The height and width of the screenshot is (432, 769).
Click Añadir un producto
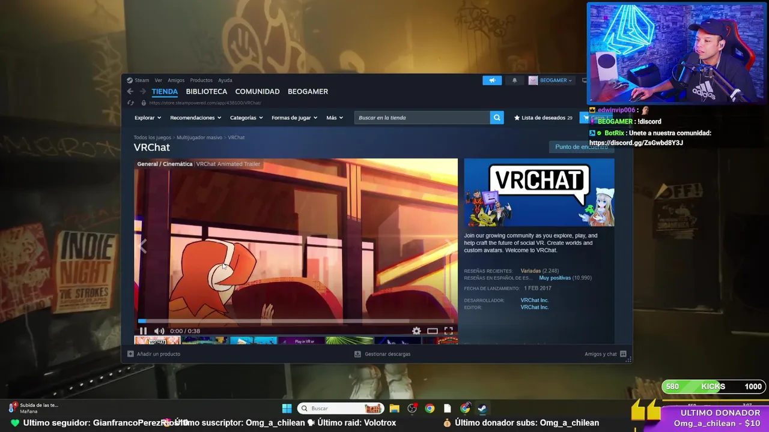[x=154, y=354]
